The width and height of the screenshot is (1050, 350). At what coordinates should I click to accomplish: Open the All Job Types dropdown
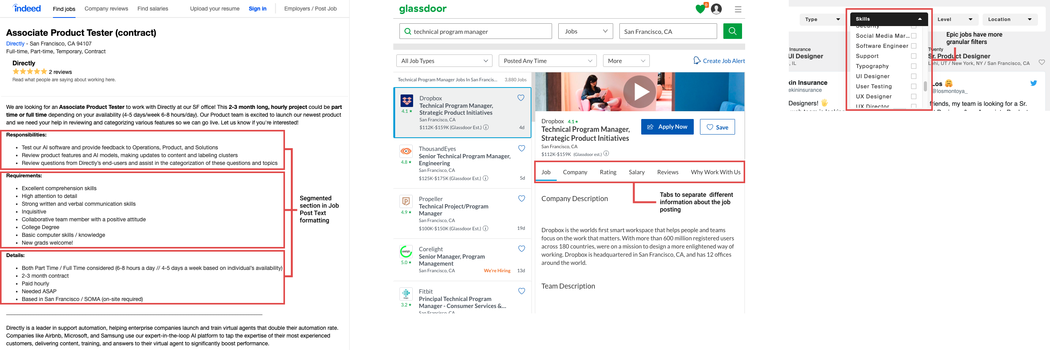444,61
